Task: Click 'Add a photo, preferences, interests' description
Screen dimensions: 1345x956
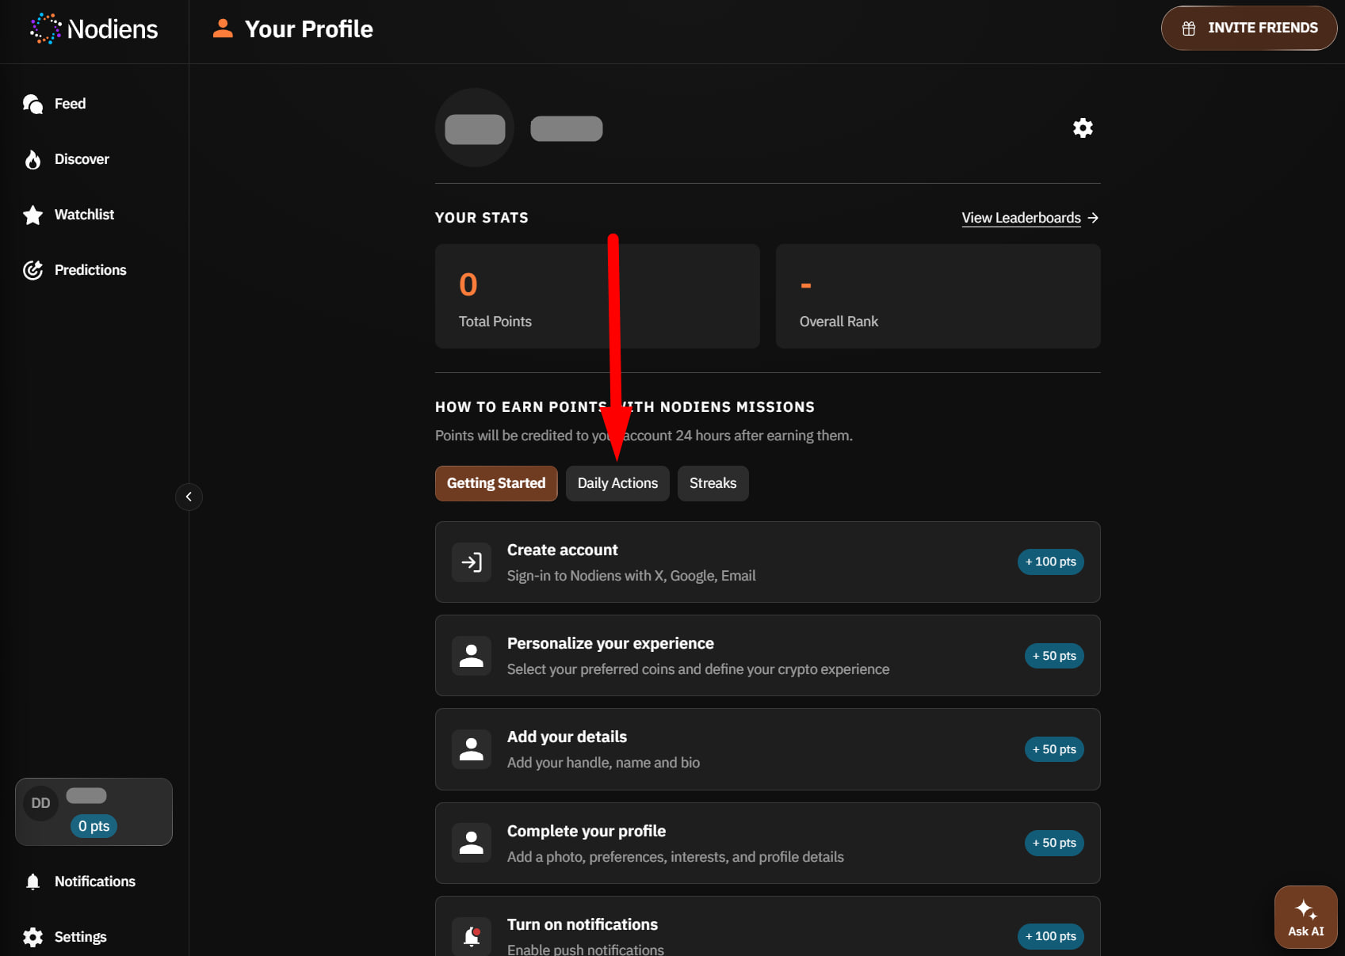Action: 675,857
